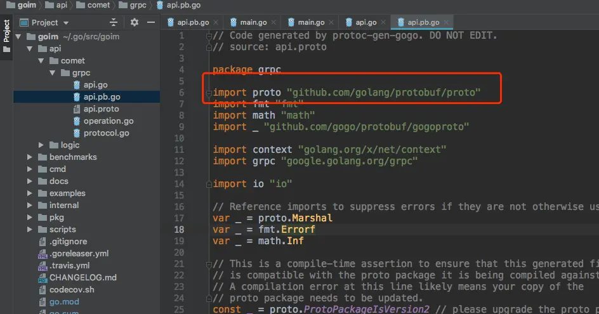Expand the pkg folder
The image size is (599, 314).
coord(29,218)
